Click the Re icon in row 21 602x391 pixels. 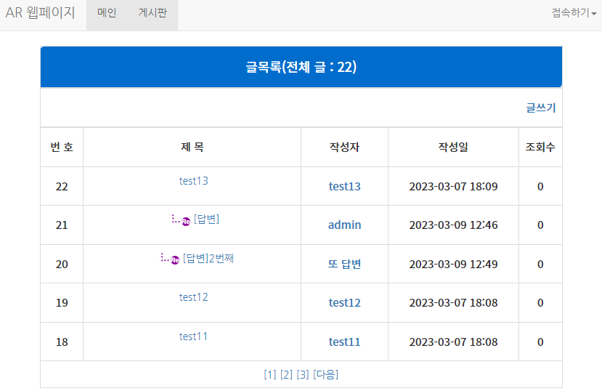(186, 222)
